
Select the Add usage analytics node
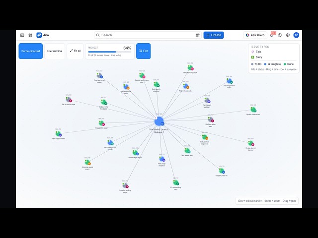pyautogui.click(x=162, y=159)
